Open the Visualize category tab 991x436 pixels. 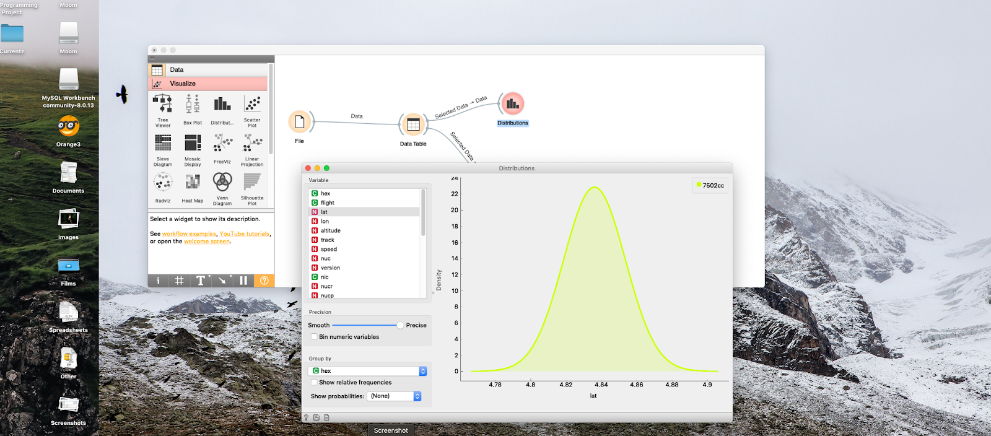209,84
